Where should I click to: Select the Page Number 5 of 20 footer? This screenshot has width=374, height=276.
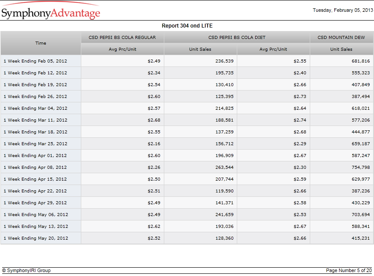[349, 270]
